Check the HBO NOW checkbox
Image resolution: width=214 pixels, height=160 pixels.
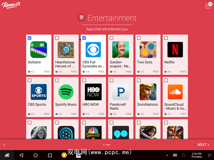click(84, 80)
